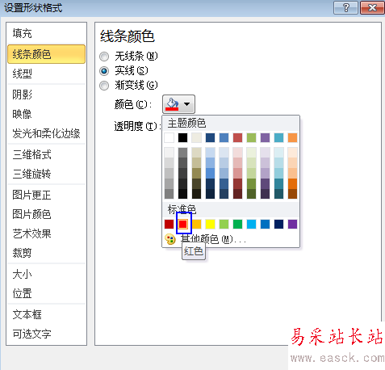Image resolution: width=385 pixels, height=370 pixels.
Task: Click the 其他颜色 palette icon
Action: tap(170, 239)
